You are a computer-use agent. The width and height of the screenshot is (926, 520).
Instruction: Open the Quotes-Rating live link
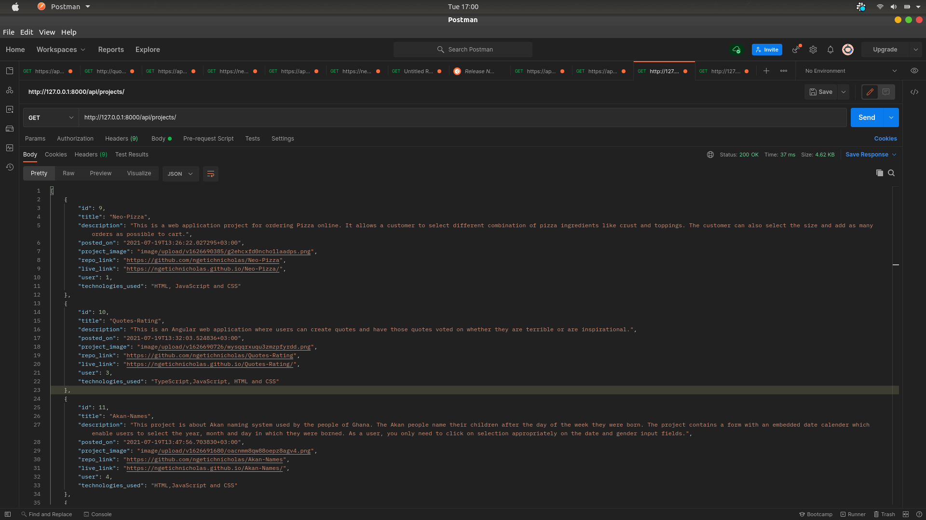pos(209,364)
